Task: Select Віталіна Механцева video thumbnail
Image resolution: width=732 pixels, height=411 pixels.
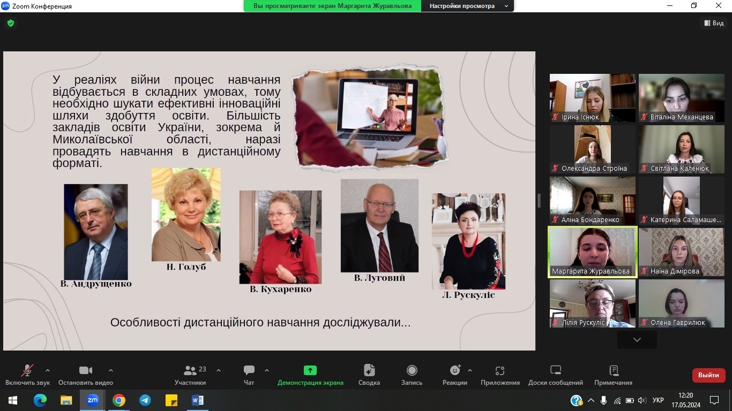Action: point(682,98)
